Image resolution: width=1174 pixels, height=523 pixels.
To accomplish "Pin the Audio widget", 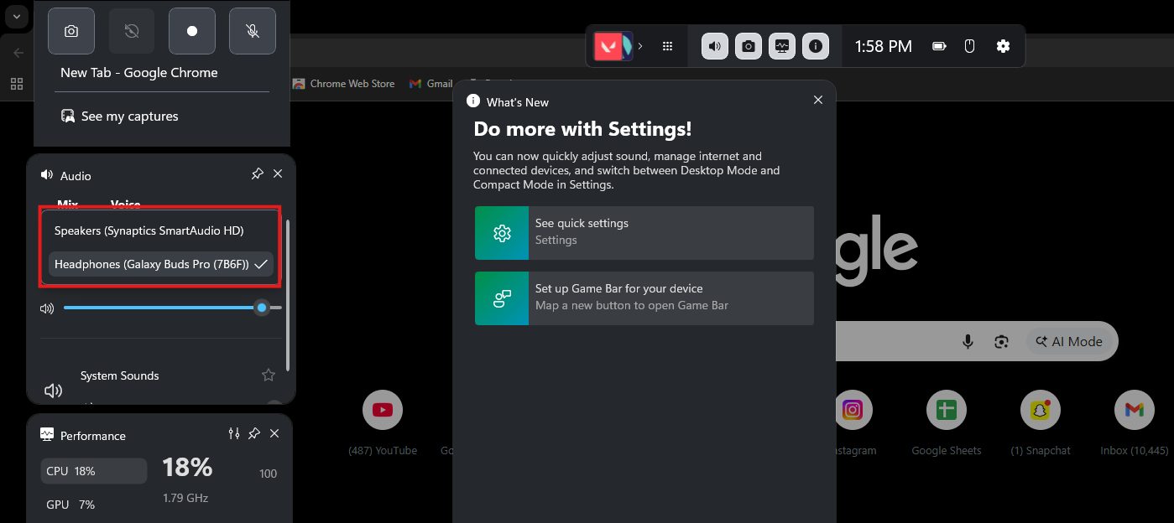I will 257,173.
